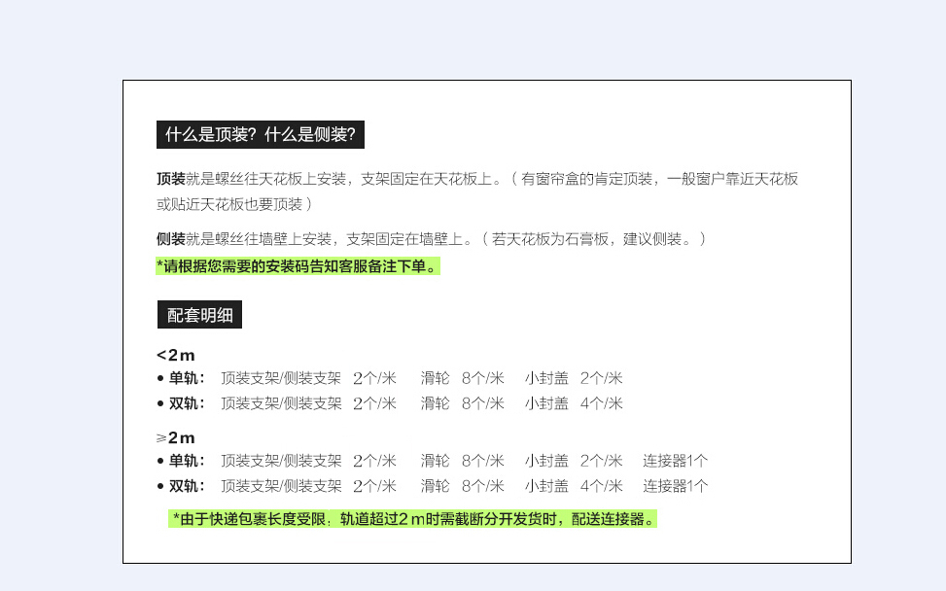This screenshot has height=591, width=946.
Task: Click '顶装支架/侧装支架' in the ≥2m 双轨 row
Action: (281, 486)
